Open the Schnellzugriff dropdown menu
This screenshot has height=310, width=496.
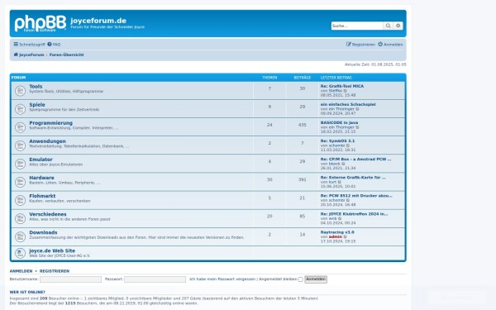coord(29,45)
